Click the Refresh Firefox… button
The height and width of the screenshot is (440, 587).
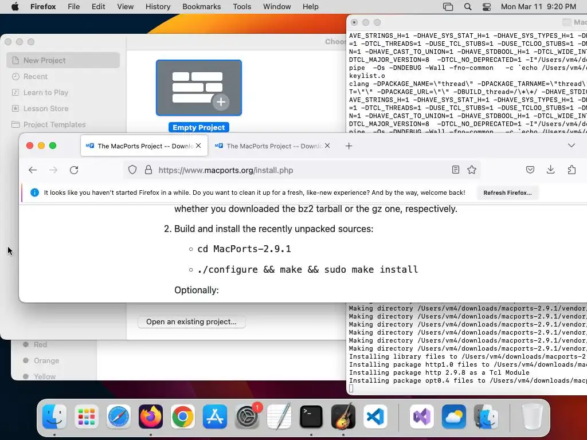point(507,192)
